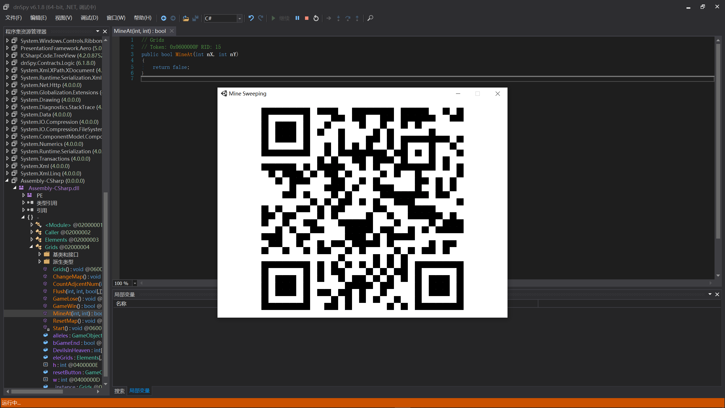
Task: Redo action in the toolbar
Action: (x=261, y=18)
